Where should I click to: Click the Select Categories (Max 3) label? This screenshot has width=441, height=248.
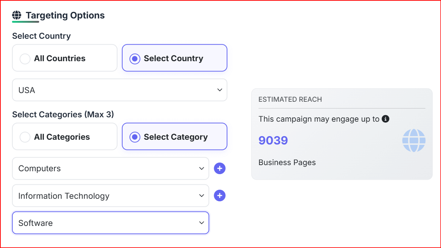point(63,114)
